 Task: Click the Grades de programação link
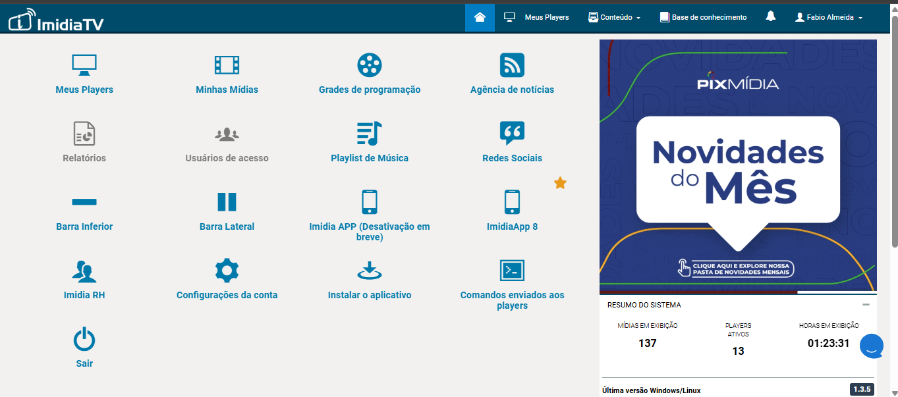370,90
